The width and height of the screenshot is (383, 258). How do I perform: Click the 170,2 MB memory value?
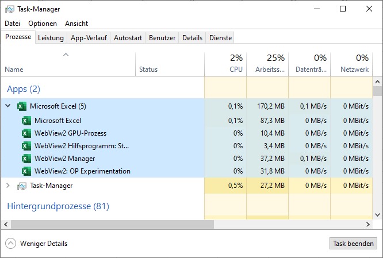coord(271,106)
